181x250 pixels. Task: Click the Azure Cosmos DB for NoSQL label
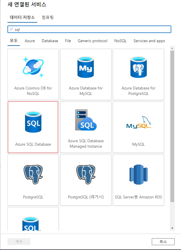click(x=33, y=91)
